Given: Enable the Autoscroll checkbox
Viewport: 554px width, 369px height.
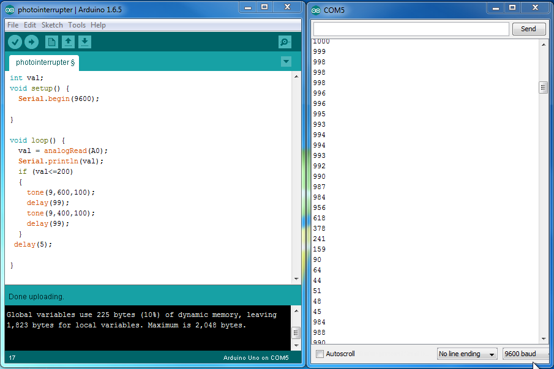Looking at the screenshot, I should pos(320,354).
